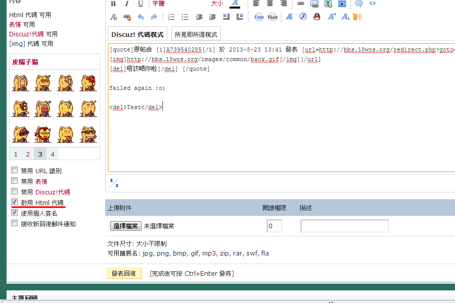
Task: Insert the sunglasses cat smiley
Action: click(88, 134)
